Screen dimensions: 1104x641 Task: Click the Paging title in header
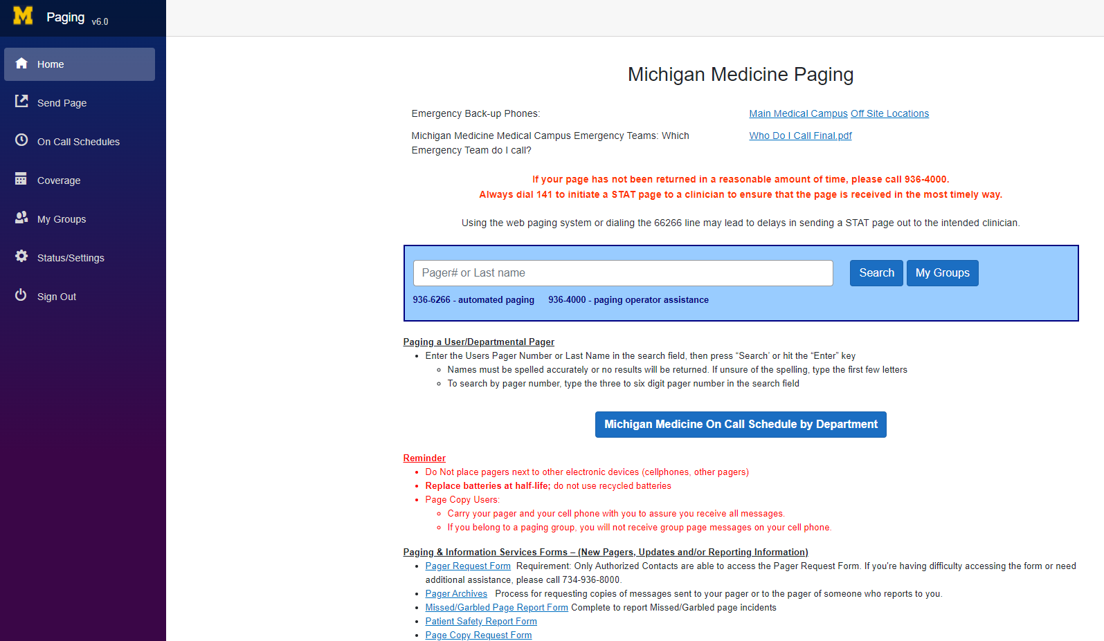click(x=65, y=17)
